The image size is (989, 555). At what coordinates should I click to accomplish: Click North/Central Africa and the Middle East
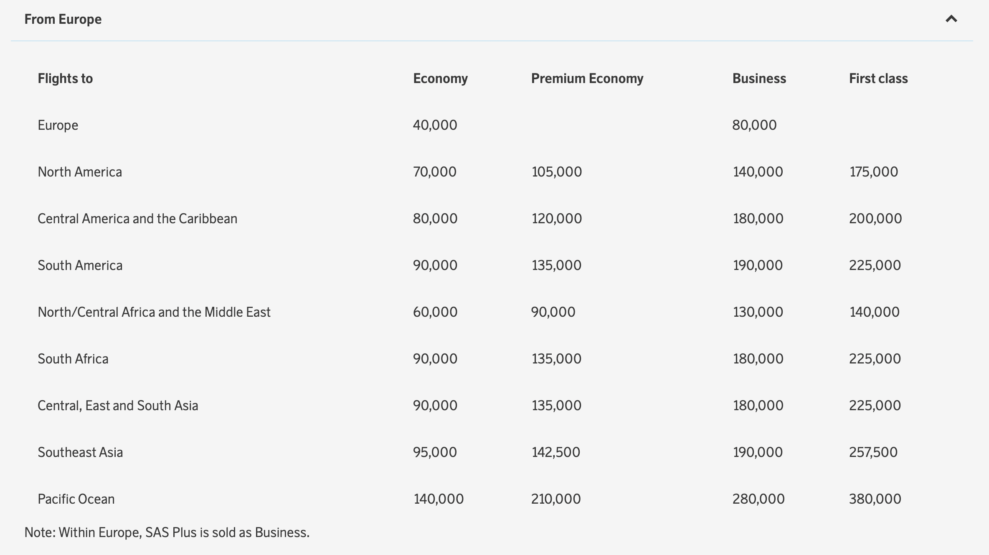coord(154,312)
